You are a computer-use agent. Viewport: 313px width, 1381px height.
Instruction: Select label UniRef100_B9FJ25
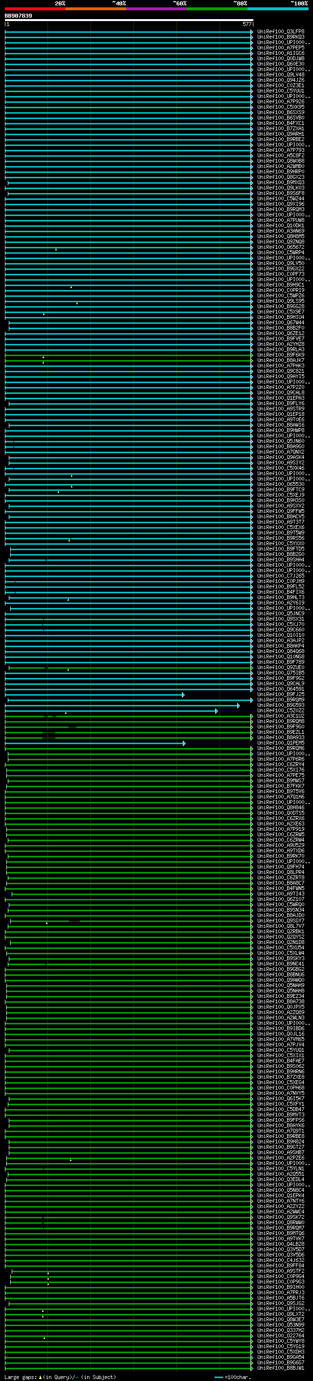pyautogui.click(x=281, y=694)
